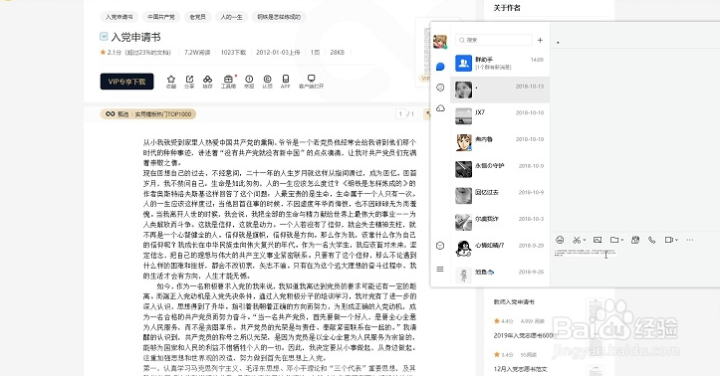The width and height of the screenshot is (720, 376).
Task: Open the 工具箱 toolbox icon
Action: coord(228,79)
